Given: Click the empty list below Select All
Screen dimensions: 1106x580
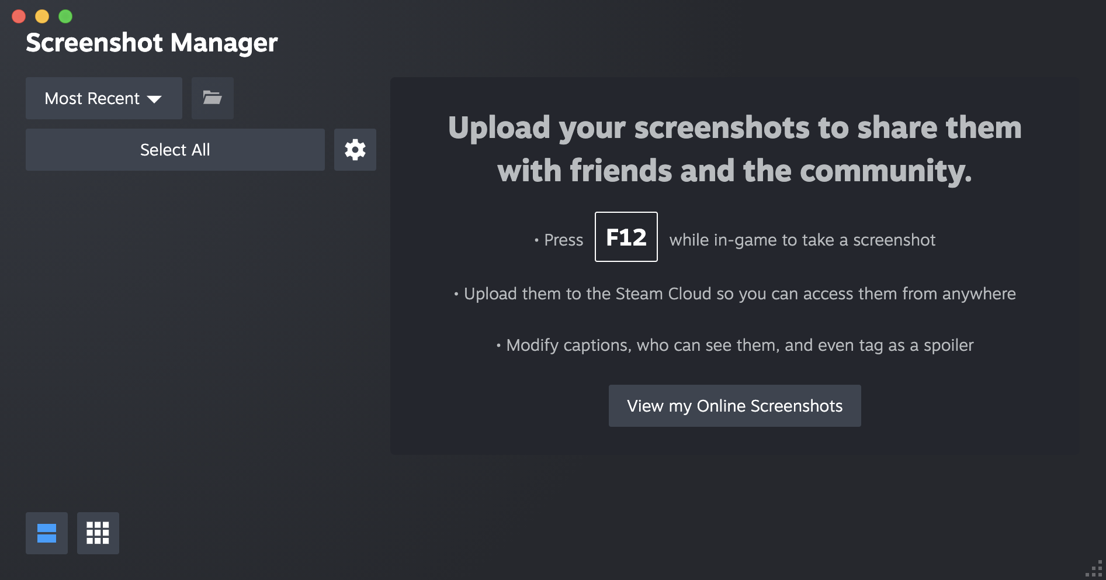Looking at the screenshot, I should coord(201,339).
